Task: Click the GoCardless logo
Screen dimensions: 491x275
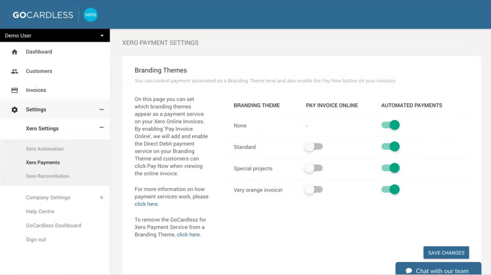Action: point(43,15)
